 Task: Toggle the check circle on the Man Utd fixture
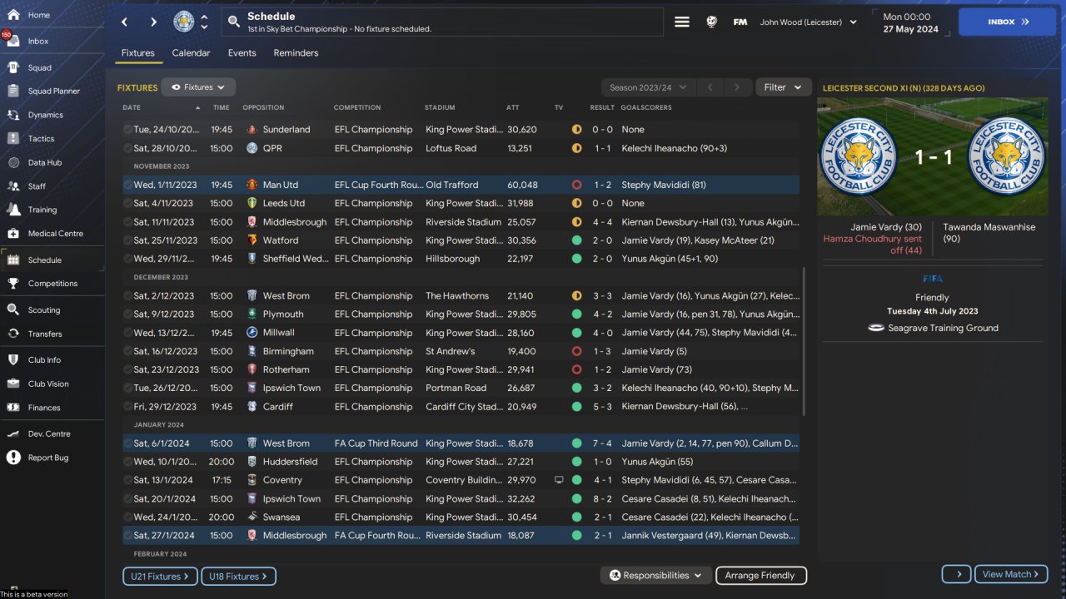coord(127,185)
